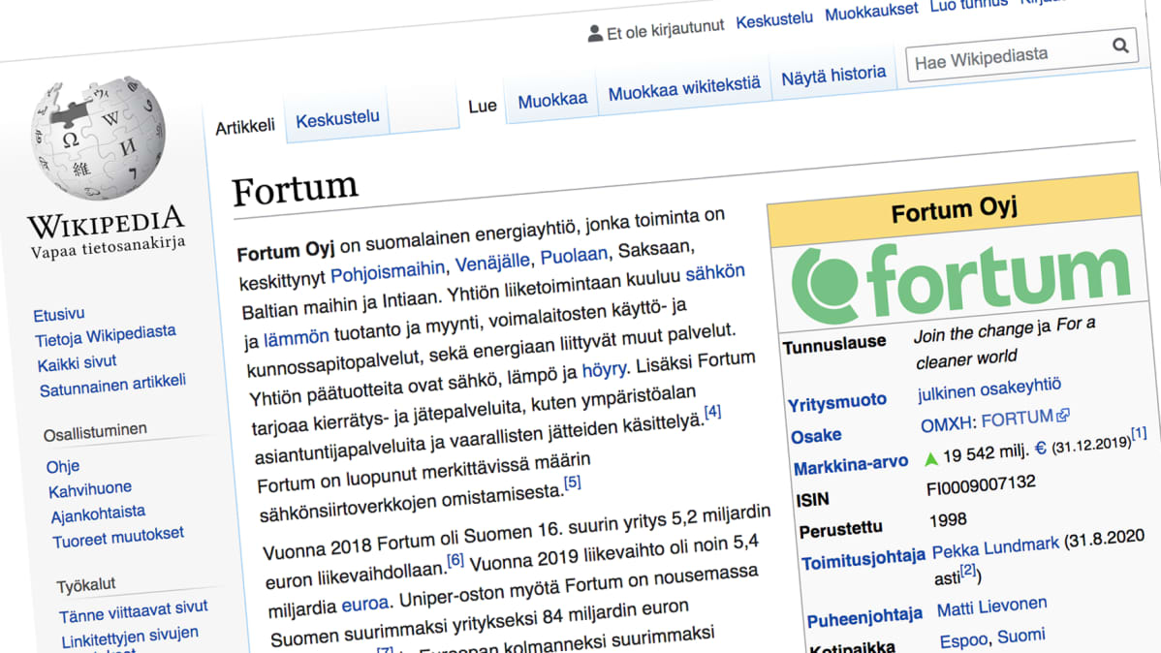Follow the euroa link in the text
This screenshot has height=653, width=1161.
(x=365, y=605)
